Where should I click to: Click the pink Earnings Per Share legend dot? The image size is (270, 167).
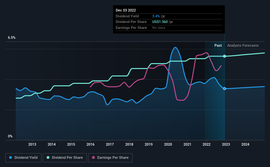coord(93,157)
